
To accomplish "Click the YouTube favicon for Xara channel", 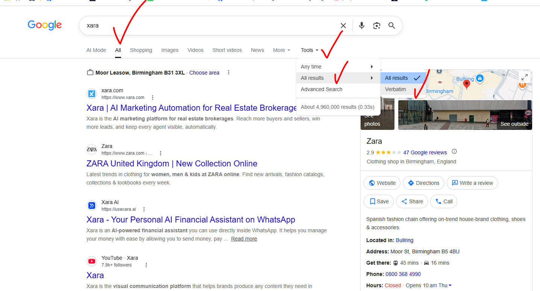I will [x=92, y=261].
